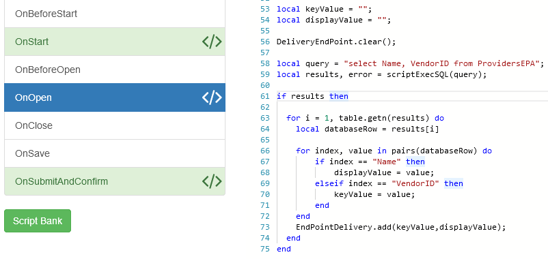
Task: Click line number 53 in the gutter
Action: [265, 9]
